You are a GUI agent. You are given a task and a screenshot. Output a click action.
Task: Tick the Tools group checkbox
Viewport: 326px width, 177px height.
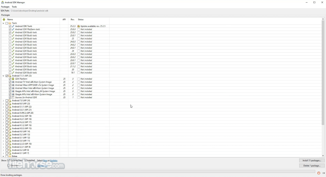pyautogui.click(x=7, y=23)
